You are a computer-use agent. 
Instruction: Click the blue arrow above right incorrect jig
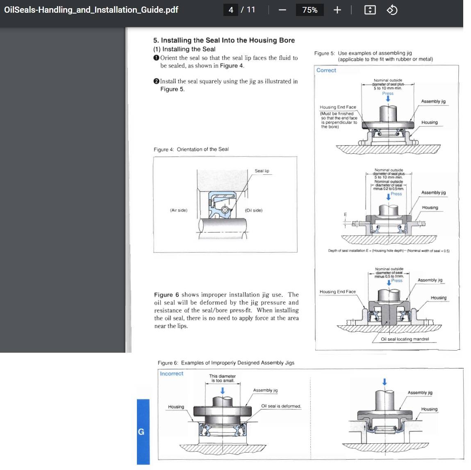click(384, 382)
